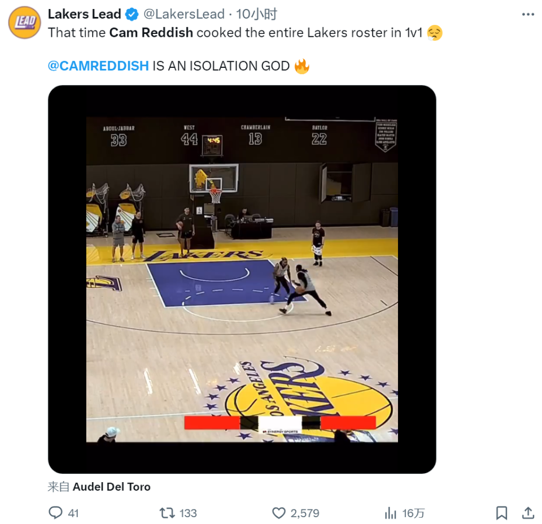This screenshot has width=542, height=524.
Task: Click the Lakers Lead display name
Action: click(85, 14)
